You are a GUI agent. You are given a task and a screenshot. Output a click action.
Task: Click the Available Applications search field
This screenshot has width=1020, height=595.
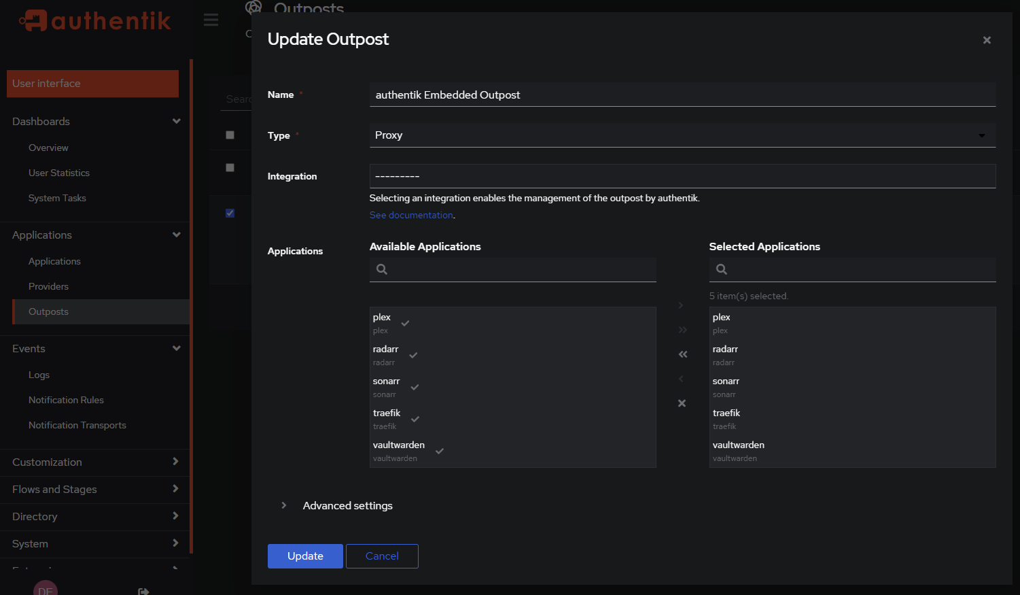click(x=520, y=269)
